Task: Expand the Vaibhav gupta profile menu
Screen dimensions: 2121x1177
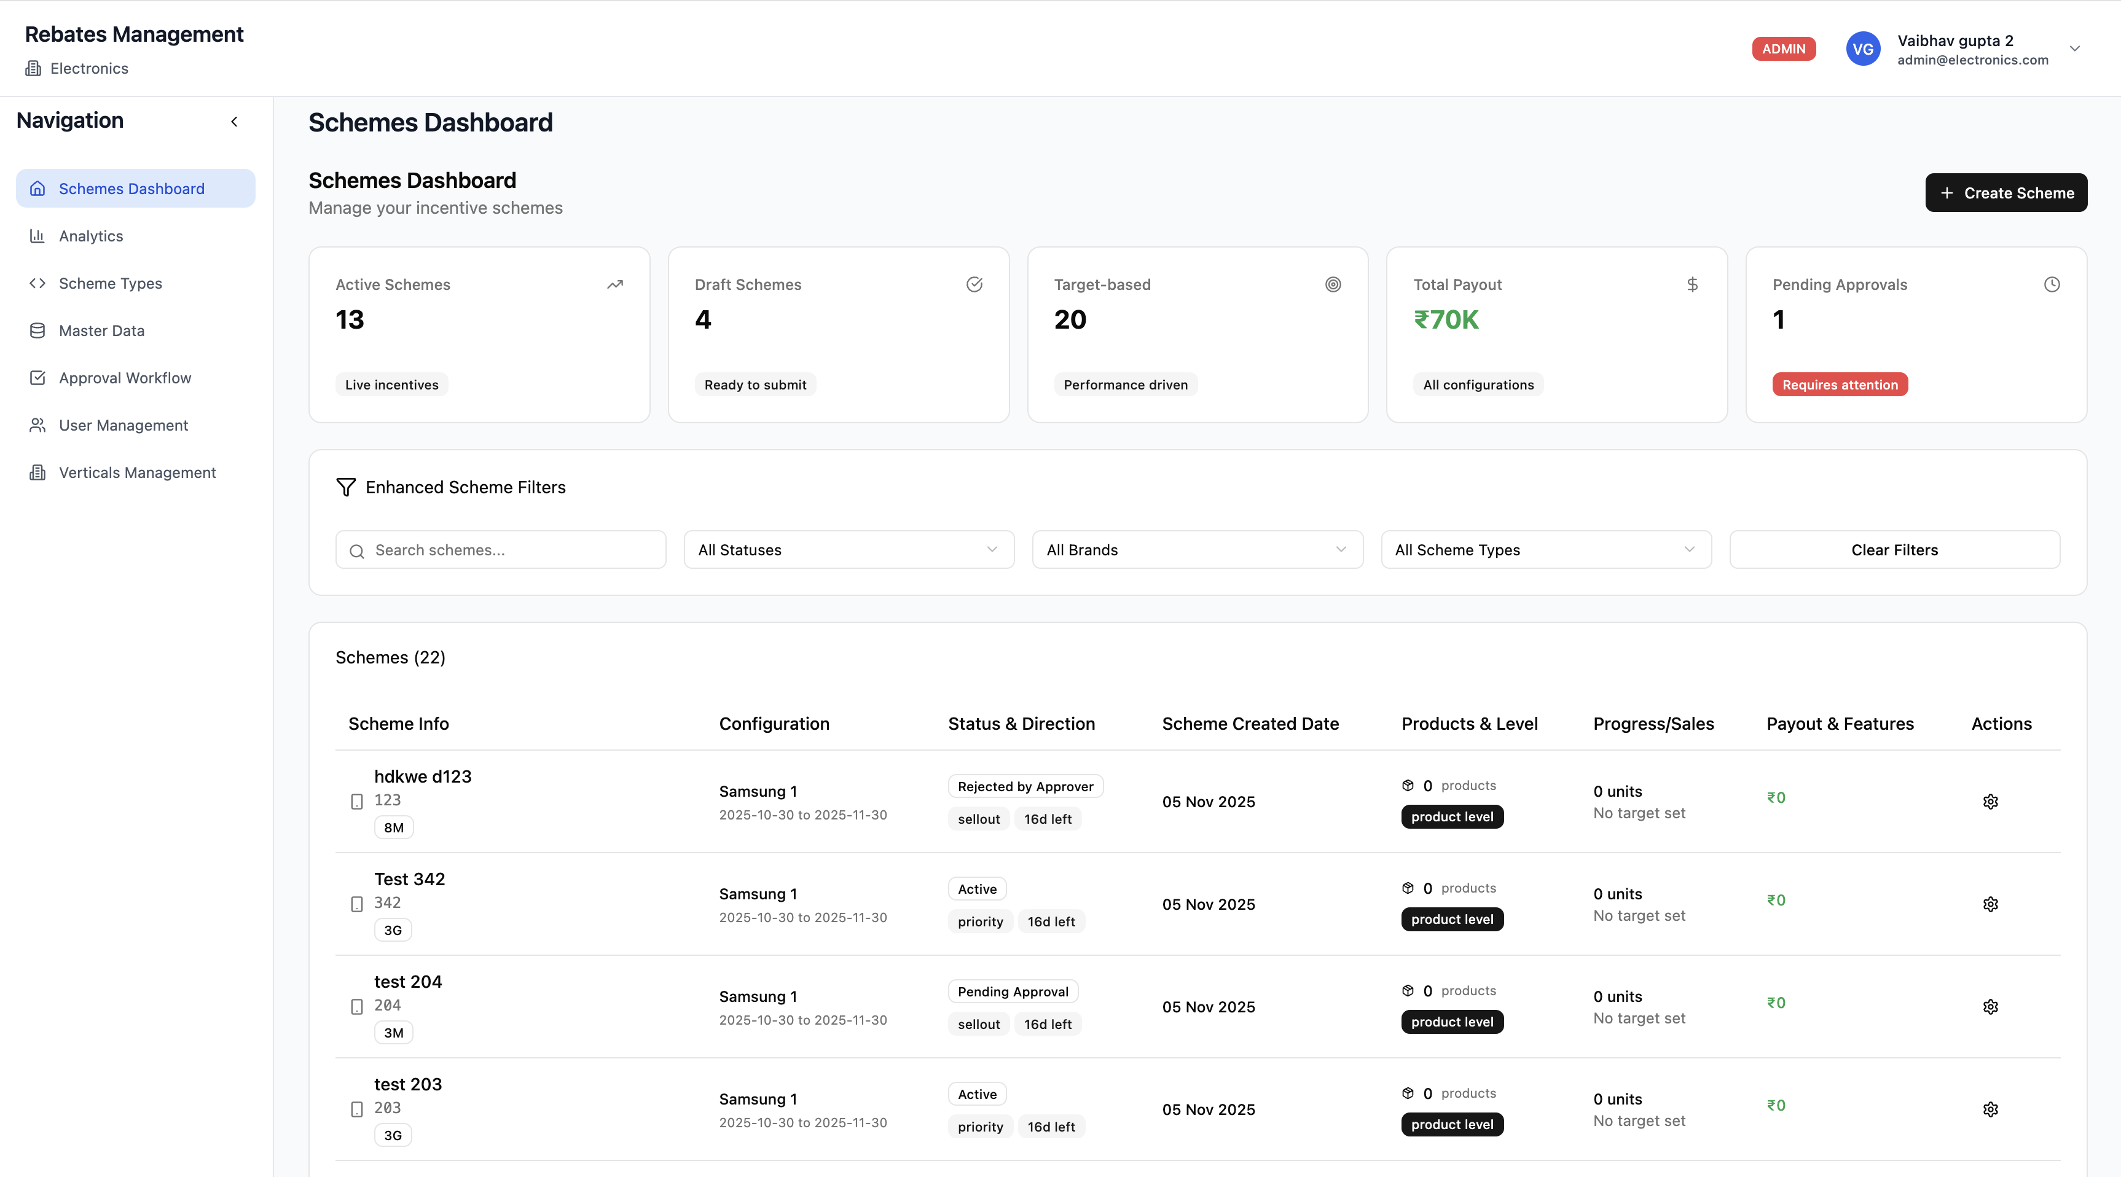Action: pos(2076,48)
